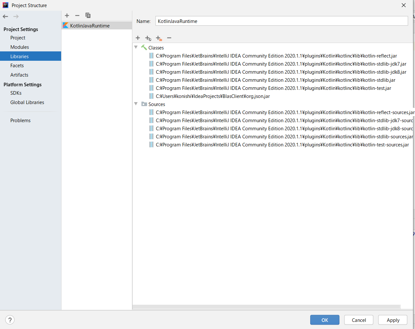
Task: Click the Exclude root icon
Action: point(158,38)
